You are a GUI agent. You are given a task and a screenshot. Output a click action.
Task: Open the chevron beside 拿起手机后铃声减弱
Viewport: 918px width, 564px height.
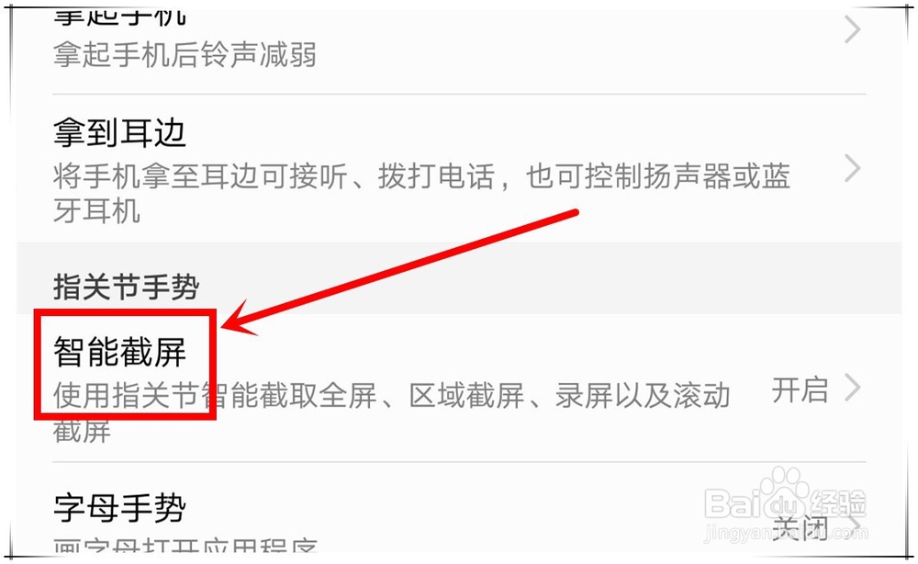pos(853,30)
